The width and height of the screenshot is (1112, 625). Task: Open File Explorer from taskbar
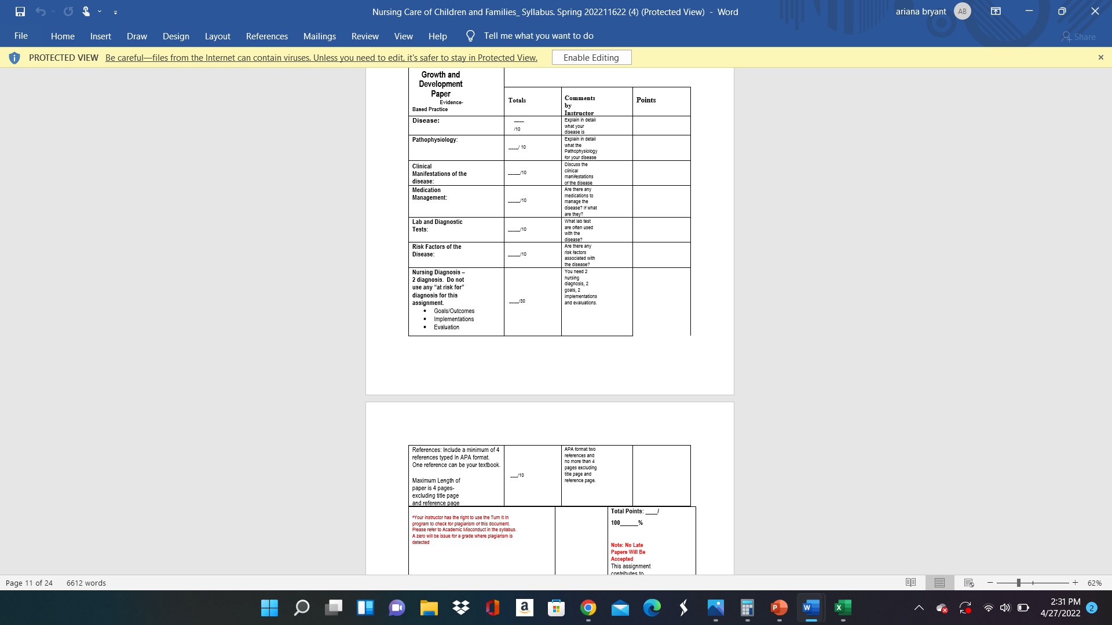[429, 608]
